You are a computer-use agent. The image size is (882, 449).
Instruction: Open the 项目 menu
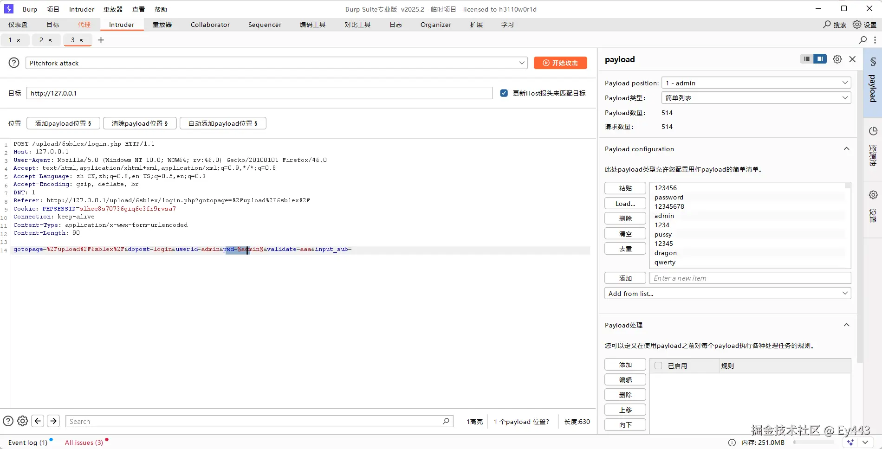(x=53, y=9)
